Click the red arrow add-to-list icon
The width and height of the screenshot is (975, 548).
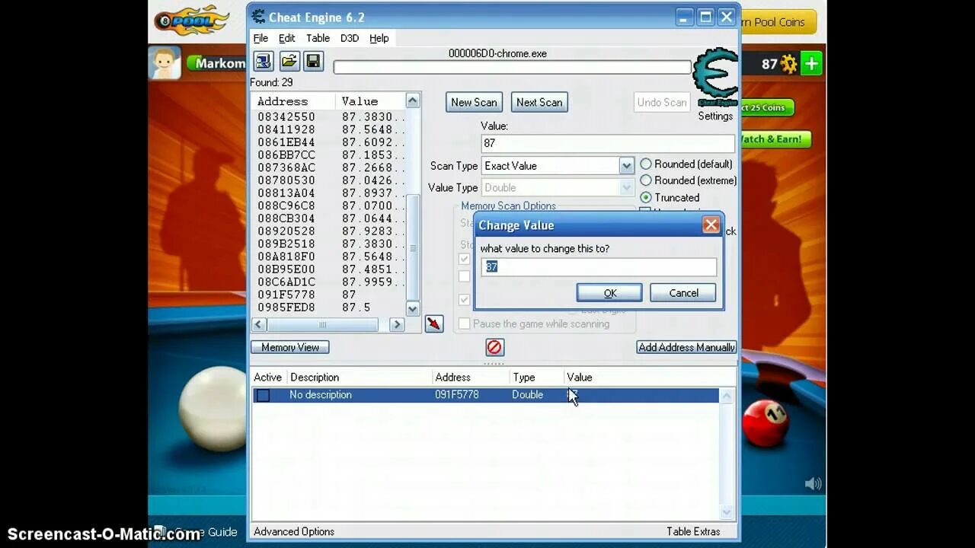434,323
